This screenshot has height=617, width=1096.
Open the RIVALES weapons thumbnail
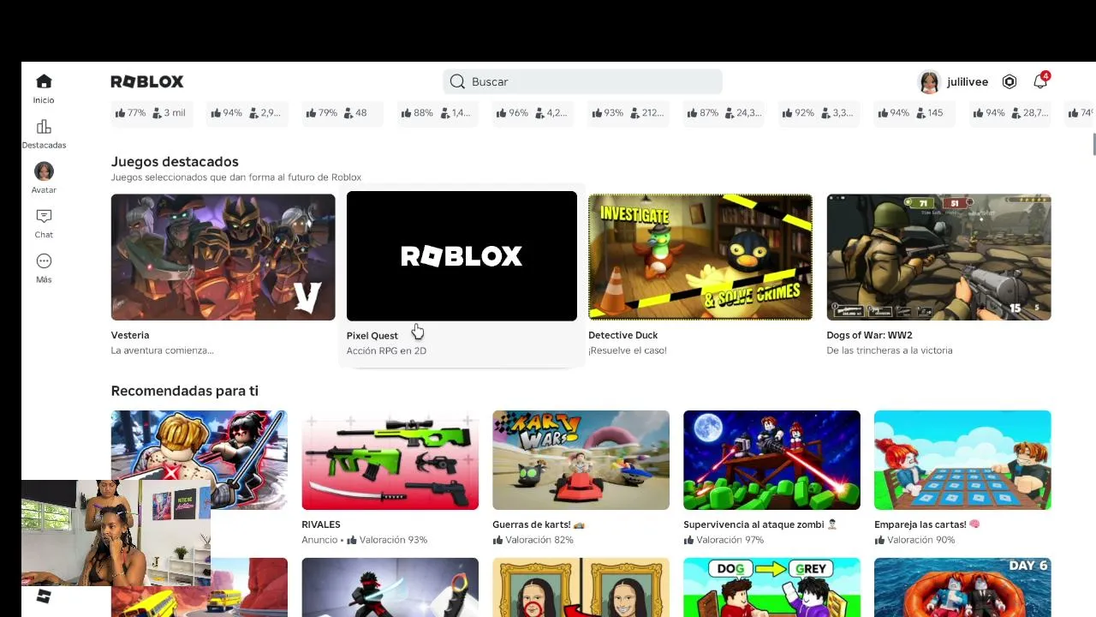(x=390, y=460)
